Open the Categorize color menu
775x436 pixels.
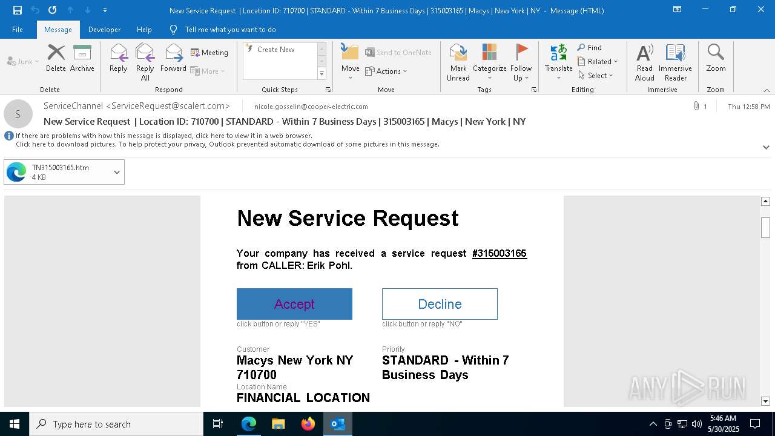point(490,62)
